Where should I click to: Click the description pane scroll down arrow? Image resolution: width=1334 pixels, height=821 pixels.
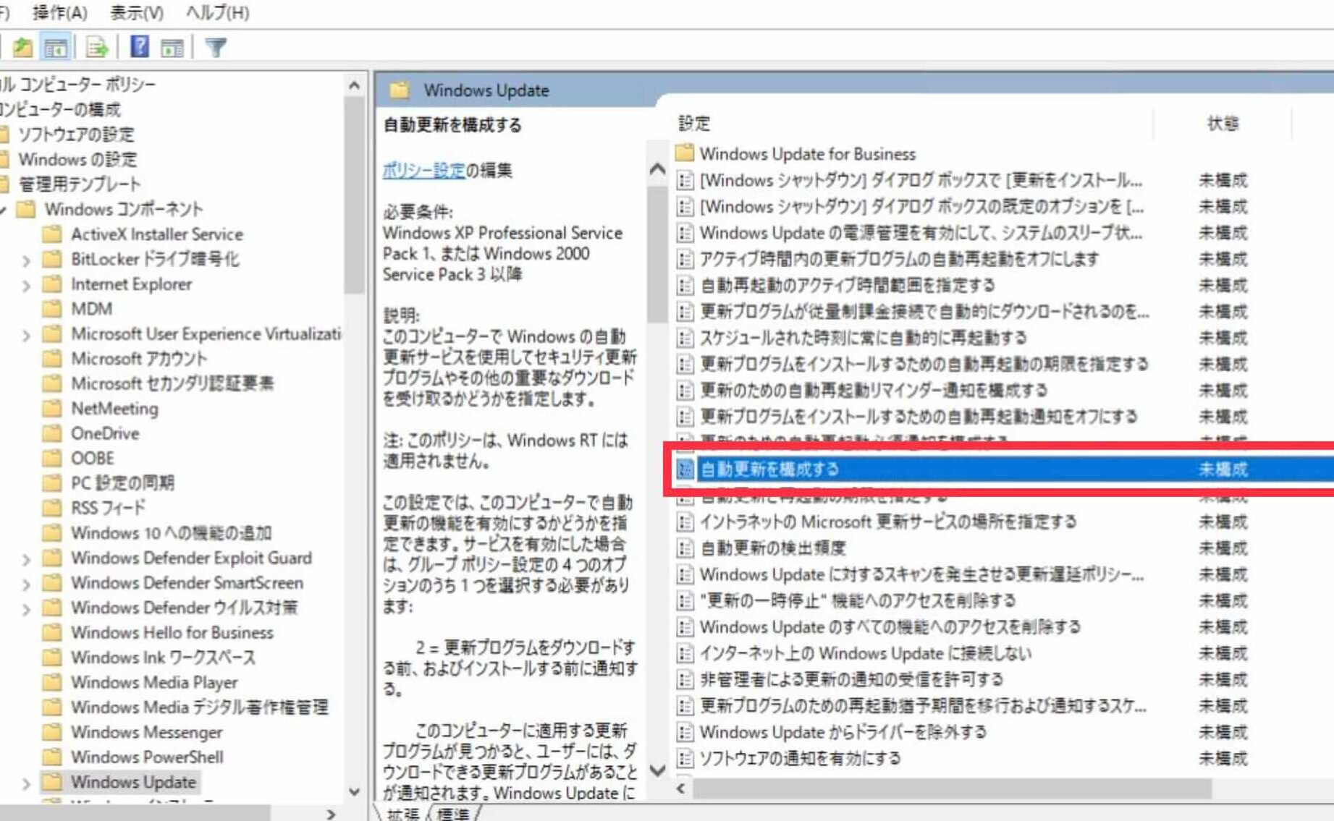coord(657,770)
